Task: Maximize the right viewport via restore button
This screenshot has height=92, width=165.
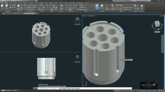Action: click(161, 16)
